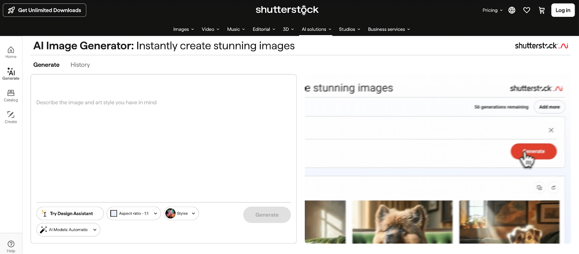Open the AI Models: Automatic dropdown

[68, 230]
